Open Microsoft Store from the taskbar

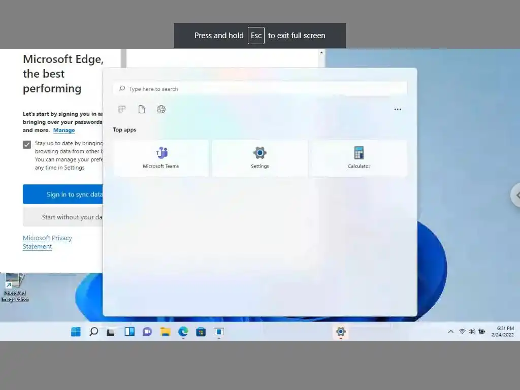click(x=201, y=332)
